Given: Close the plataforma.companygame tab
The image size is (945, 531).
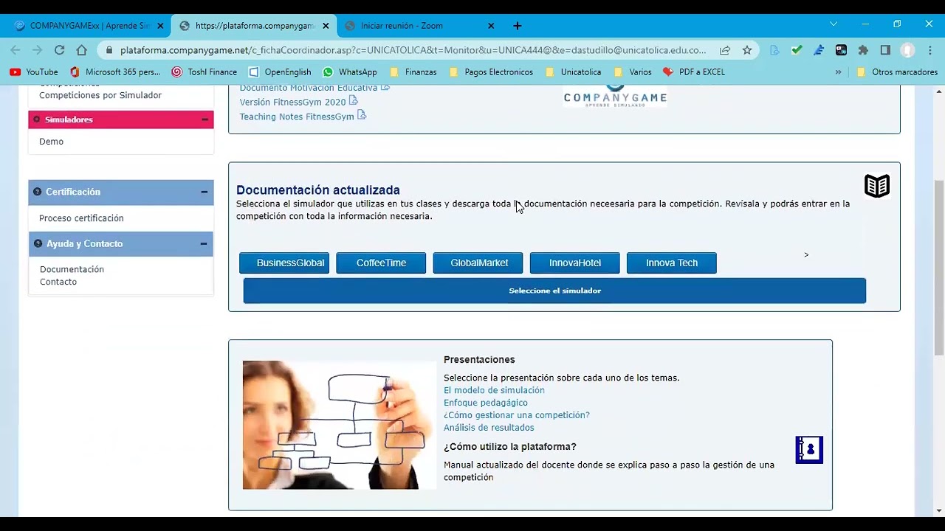Looking at the screenshot, I should point(326,26).
